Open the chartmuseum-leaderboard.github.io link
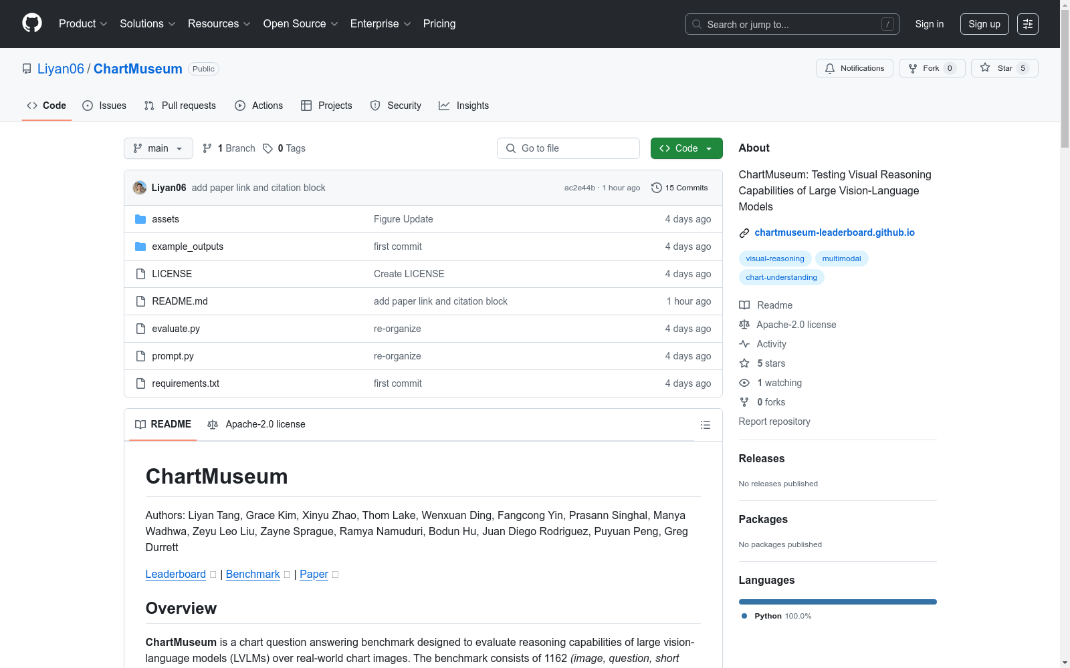 point(835,232)
